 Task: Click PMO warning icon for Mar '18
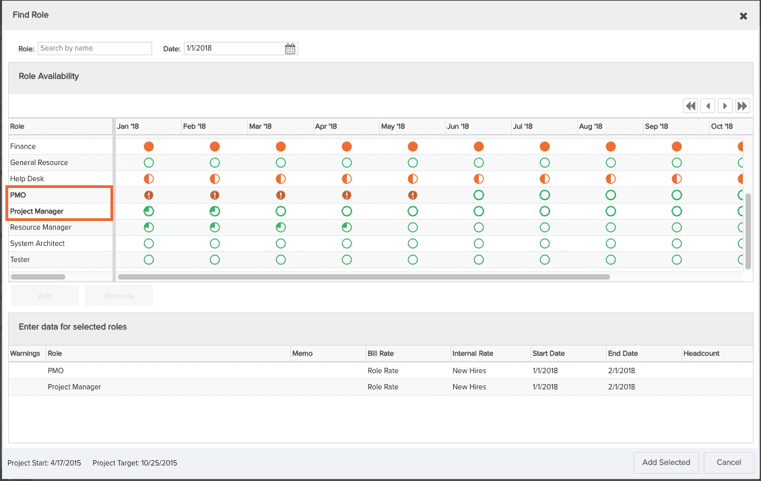[281, 195]
